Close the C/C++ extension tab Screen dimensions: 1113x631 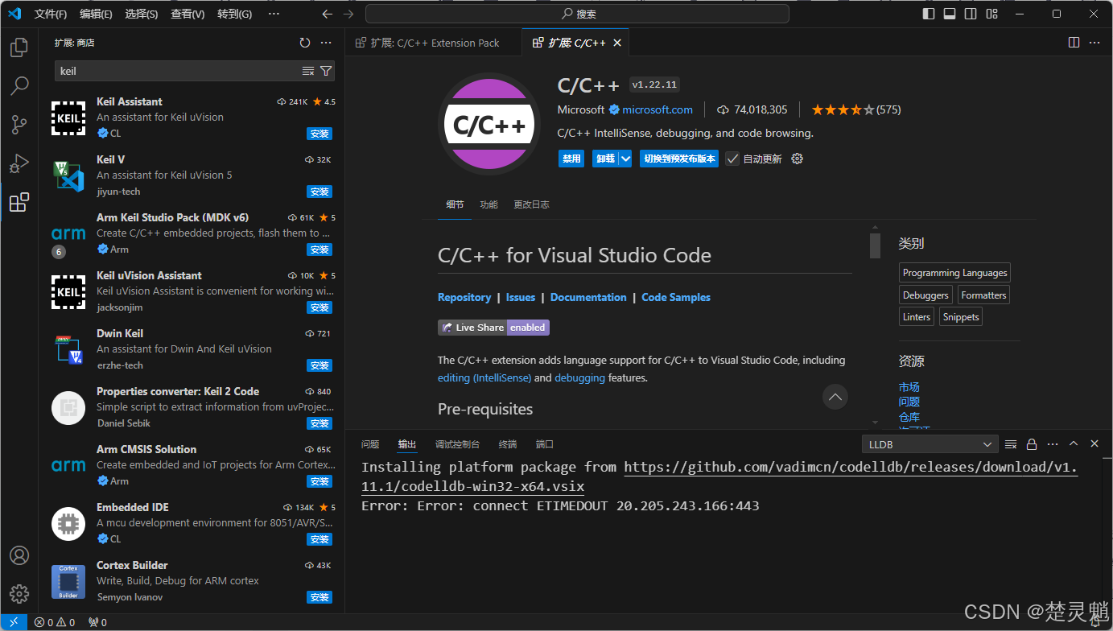[x=617, y=43]
